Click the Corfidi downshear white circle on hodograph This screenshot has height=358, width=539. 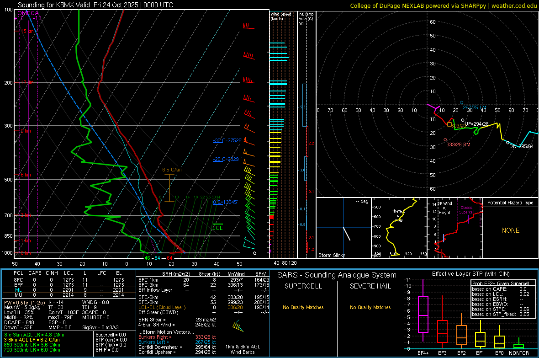pyautogui.click(x=508, y=143)
